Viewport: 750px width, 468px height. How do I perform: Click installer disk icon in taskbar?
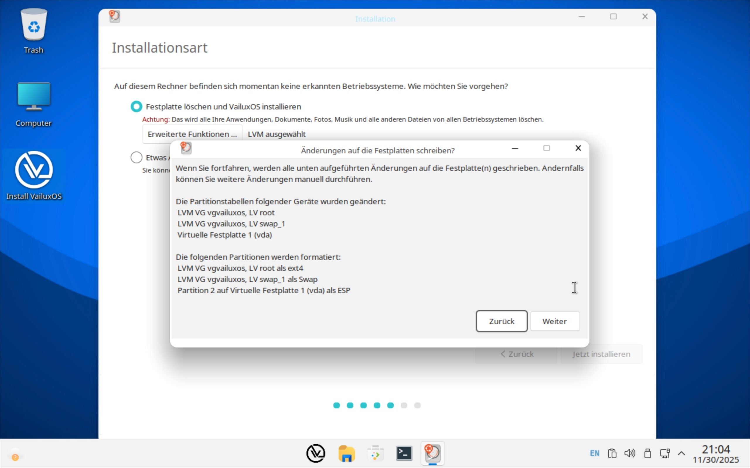432,453
